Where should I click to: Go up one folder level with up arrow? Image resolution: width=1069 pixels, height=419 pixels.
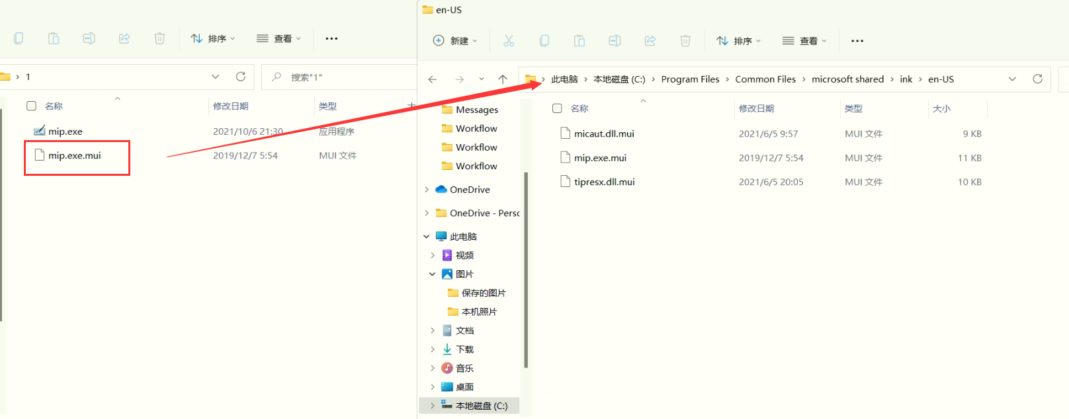pos(503,79)
